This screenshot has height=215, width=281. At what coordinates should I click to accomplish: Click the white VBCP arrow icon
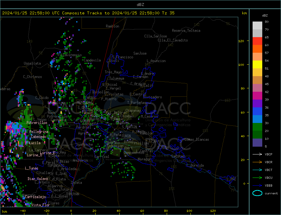point(257,154)
